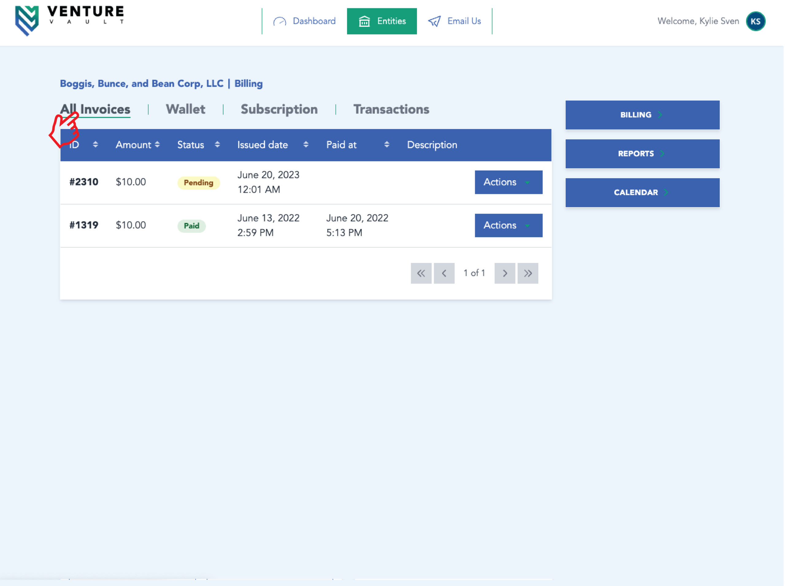The height and width of the screenshot is (586, 785).
Task: Go to next page of invoices
Action: pos(504,274)
